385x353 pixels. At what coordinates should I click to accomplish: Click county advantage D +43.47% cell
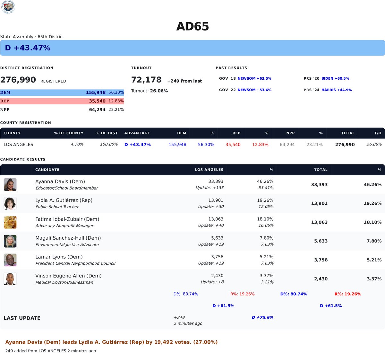137,145
